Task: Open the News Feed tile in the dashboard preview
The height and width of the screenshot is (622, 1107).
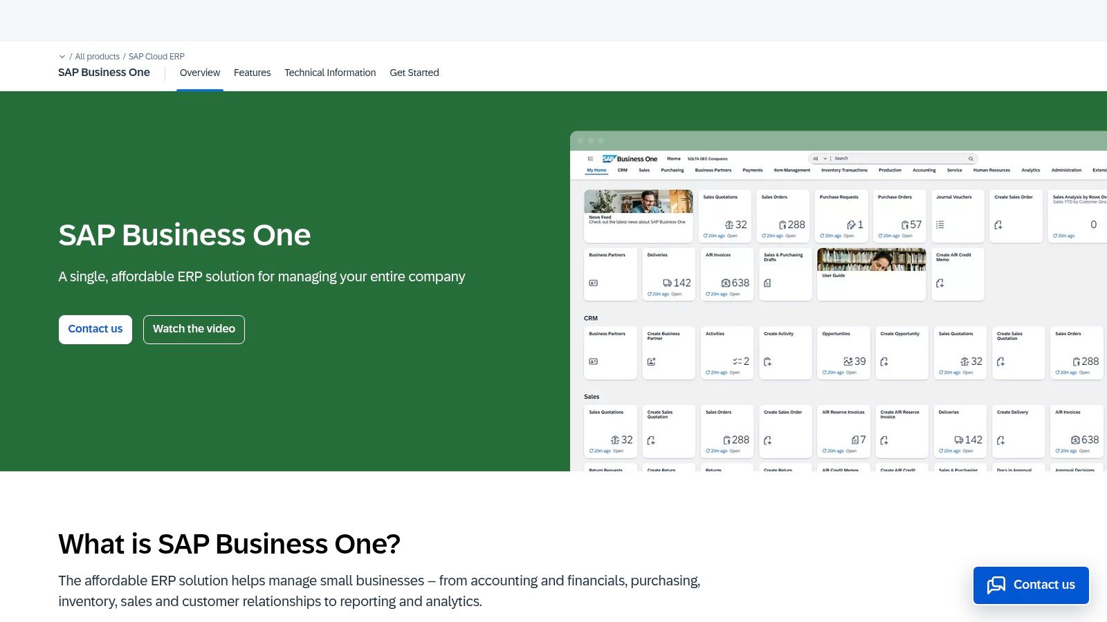Action: coord(639,216)
